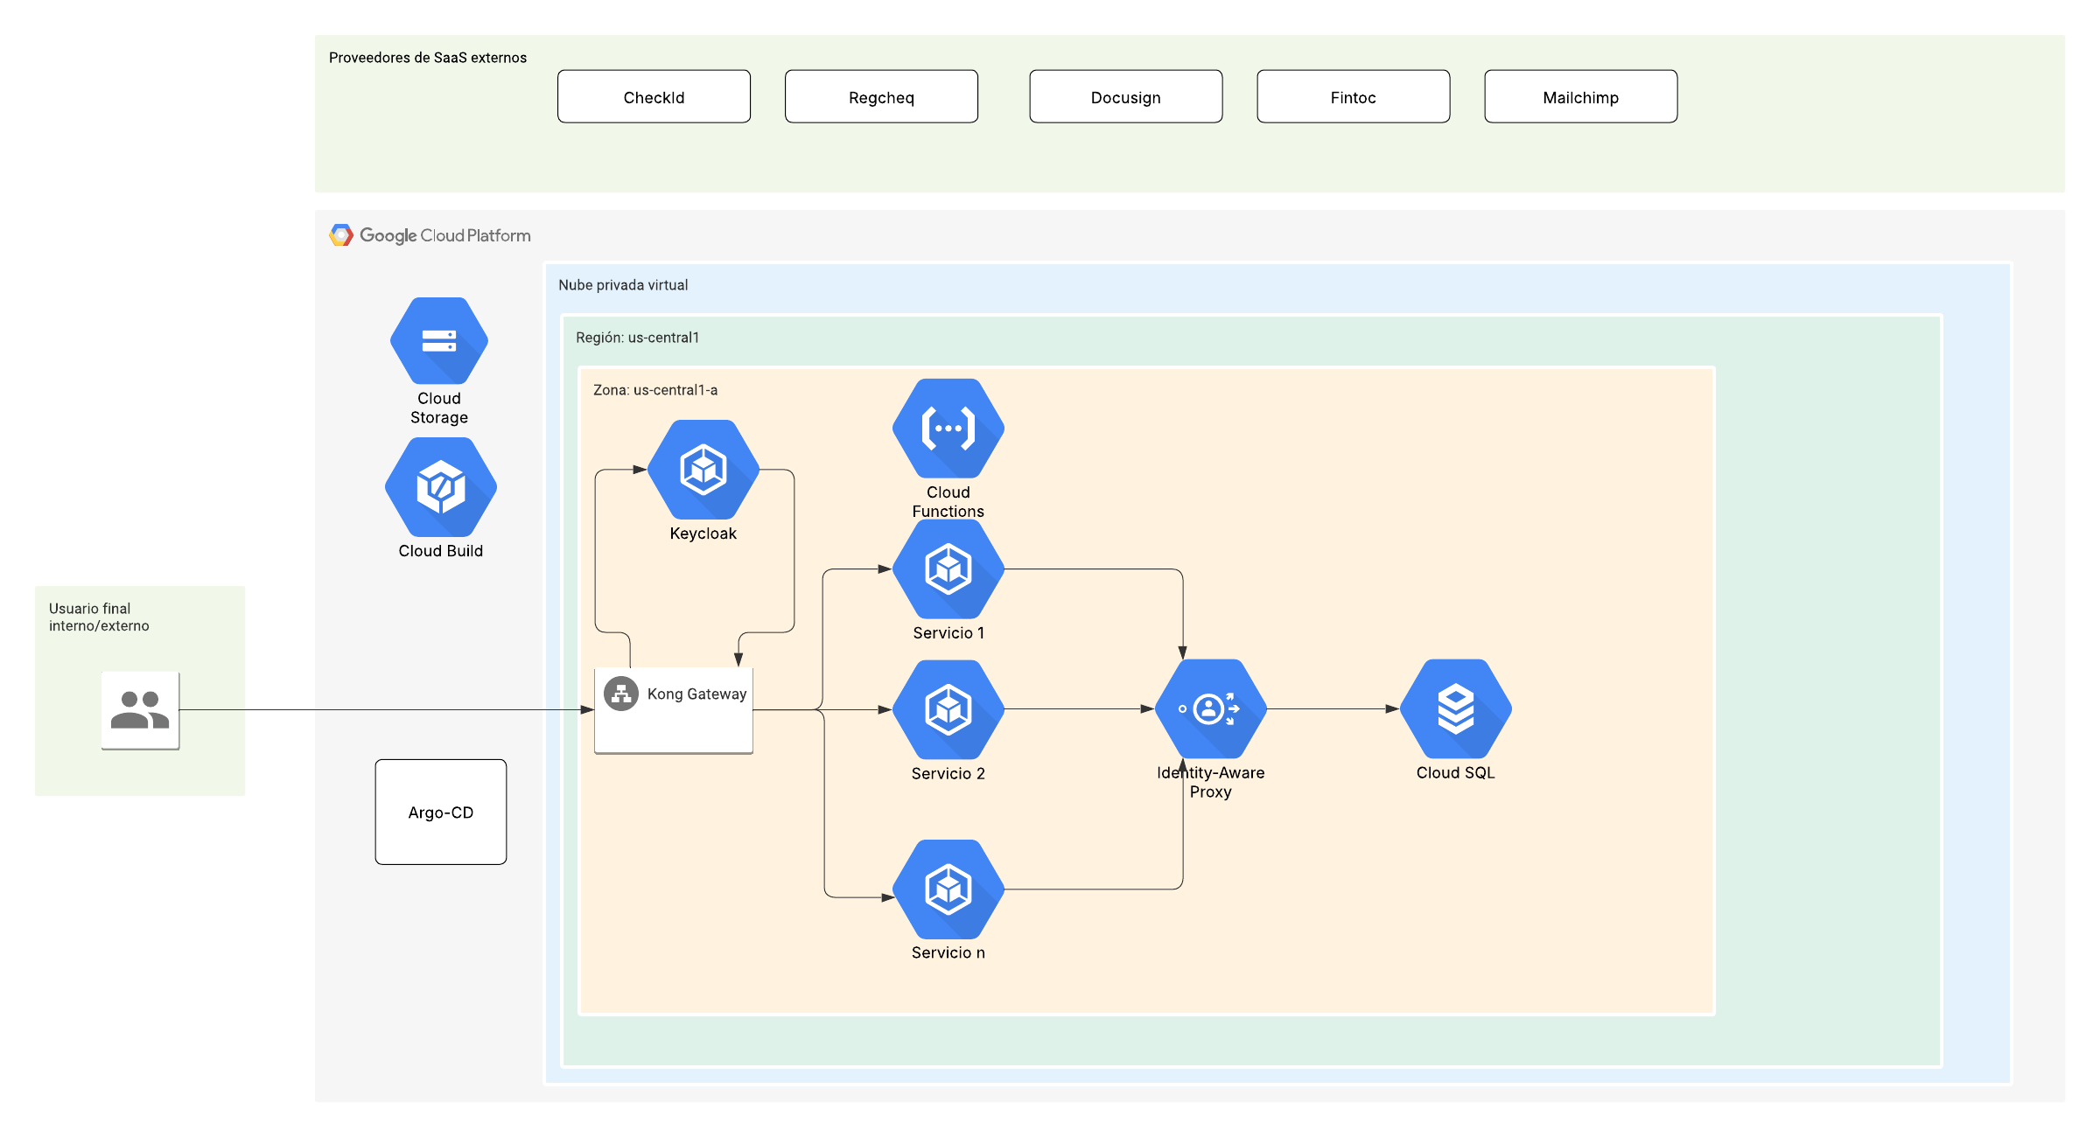Select the Kong Gateway card
The height and width of the screenshot is (1137, 2100).
pos(674,711)
